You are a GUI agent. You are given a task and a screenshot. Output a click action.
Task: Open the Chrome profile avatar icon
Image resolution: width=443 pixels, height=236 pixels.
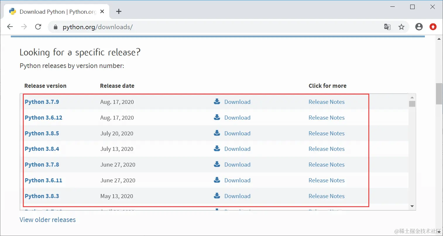click(419, 27)
